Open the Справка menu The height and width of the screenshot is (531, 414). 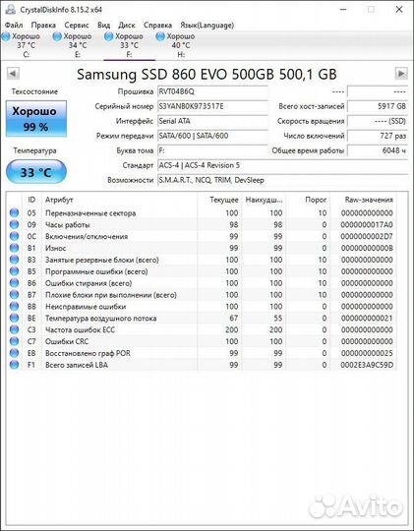157,25
